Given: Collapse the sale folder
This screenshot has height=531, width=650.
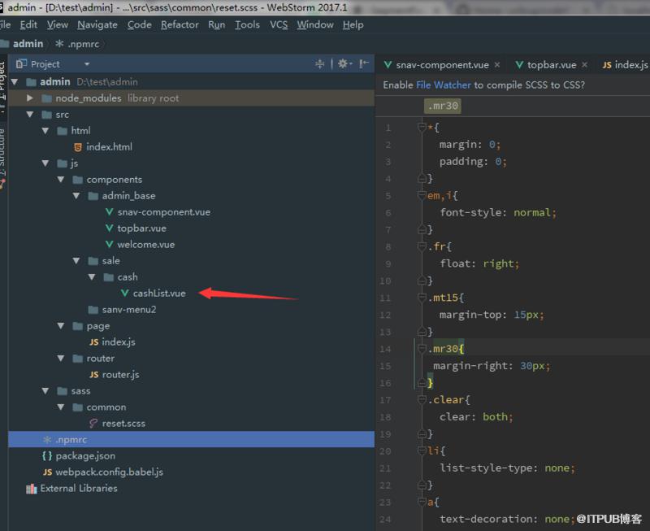Looking at the screenshot, I should tap(76, 260).
